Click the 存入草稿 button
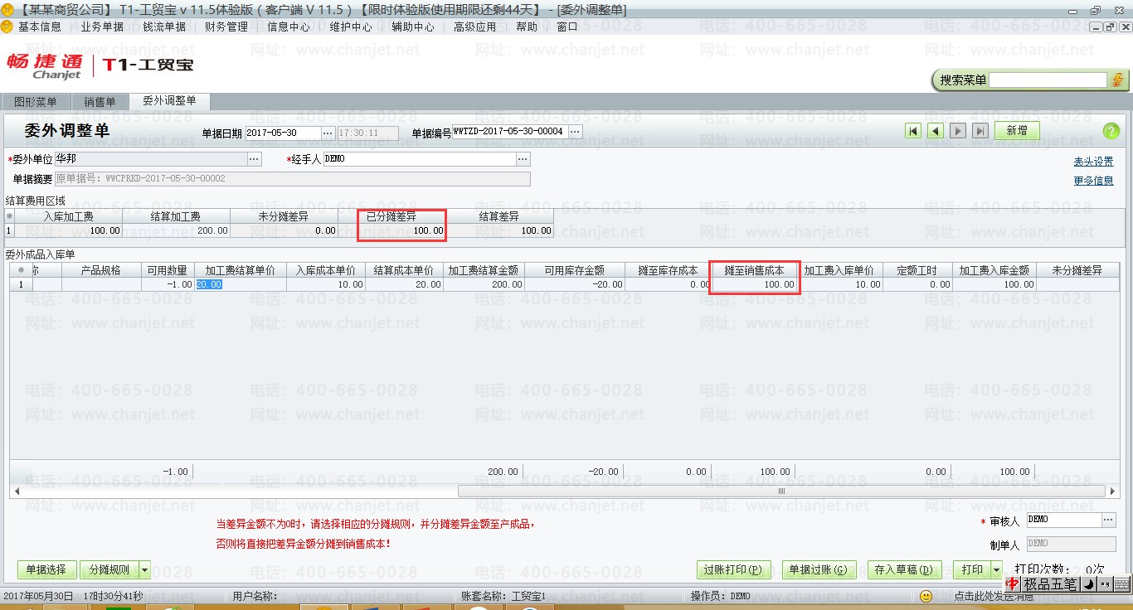The height and width of the screenshot is (610, 1133). click(903, 570)
